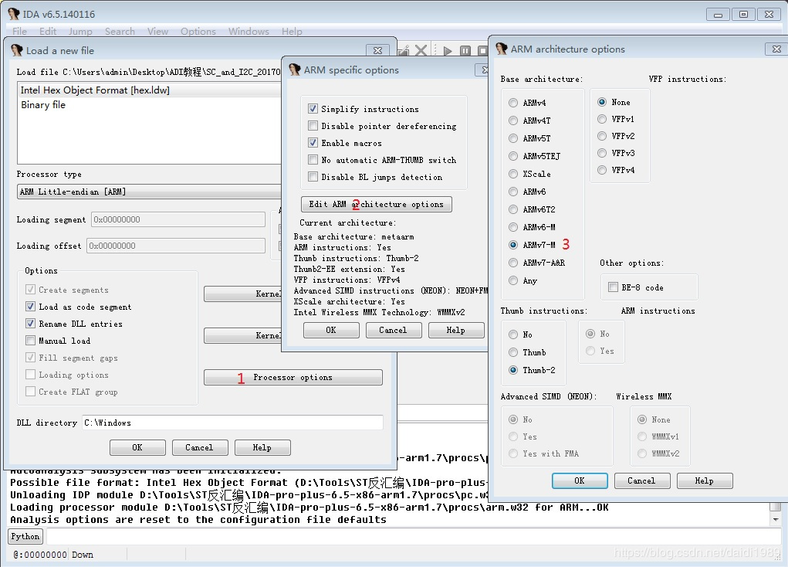
Task: Select Thumb radio under Thumb instructions
Action: [513, 352]
